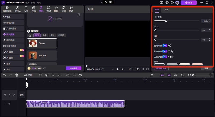This screenshot has width=215, height=117.
Task: Open the 幫助 help menu
Action: pyautogui.click(x=39, y=3)
